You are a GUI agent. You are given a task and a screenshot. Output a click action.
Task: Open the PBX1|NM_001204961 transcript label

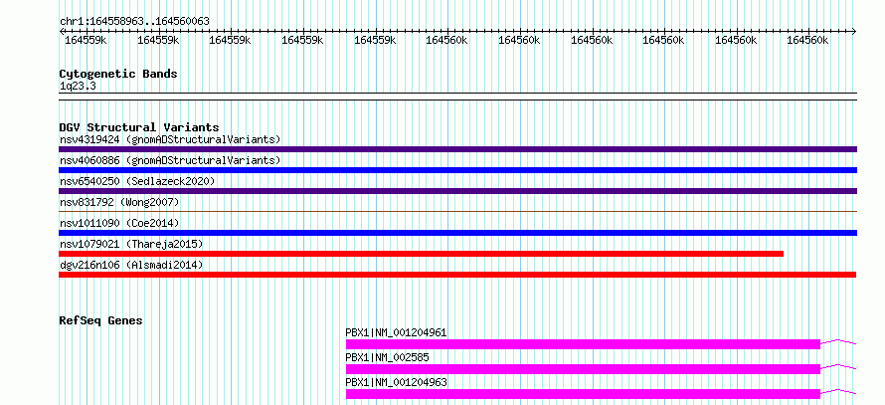tap(396, 332)
